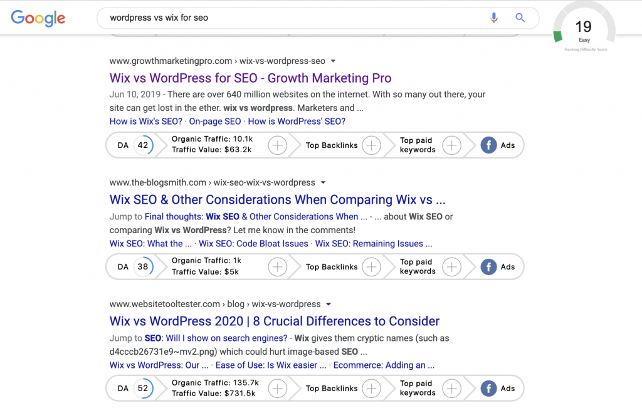
Task: Expand Organic Traffic 1k plus icon
Action: click(x=278, y=267)
